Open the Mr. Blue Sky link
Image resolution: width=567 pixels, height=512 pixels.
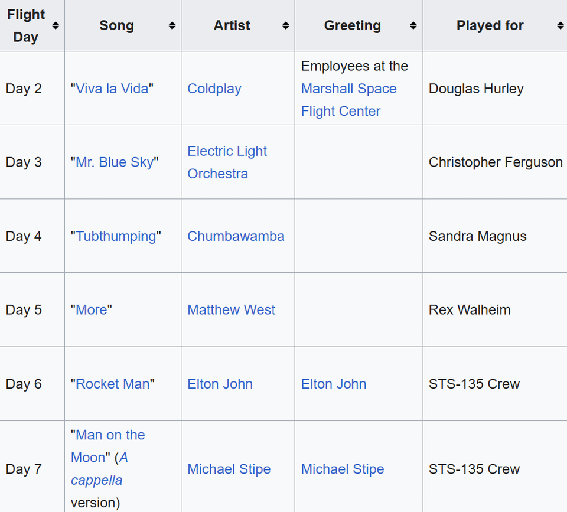coord(113,162)
